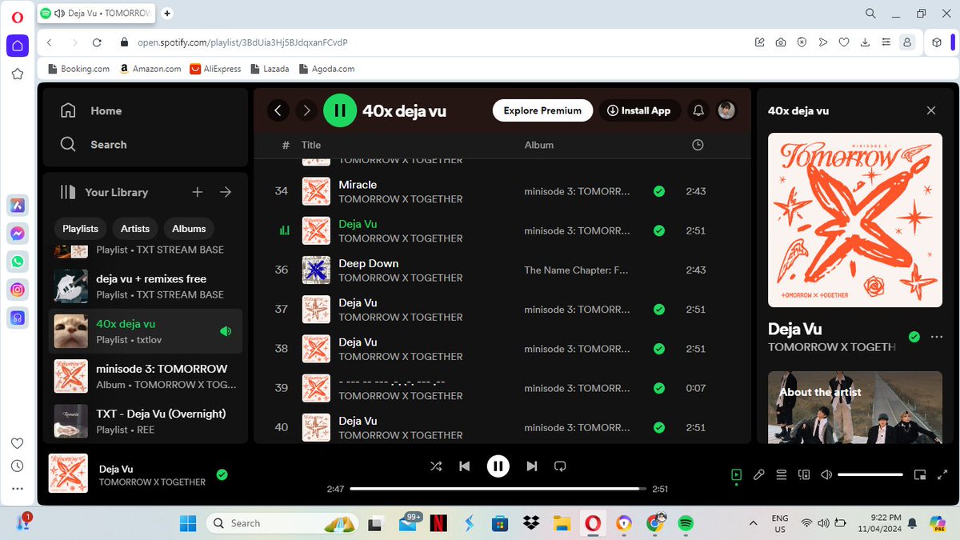Image resolution: width=960 pixels, height=540 pixels.
Task: Select Deep Down track row
Action: (502, 270)
